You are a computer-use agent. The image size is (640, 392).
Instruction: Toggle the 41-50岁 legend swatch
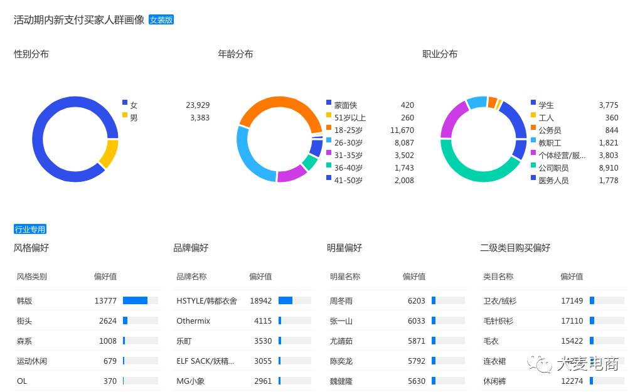329,177
